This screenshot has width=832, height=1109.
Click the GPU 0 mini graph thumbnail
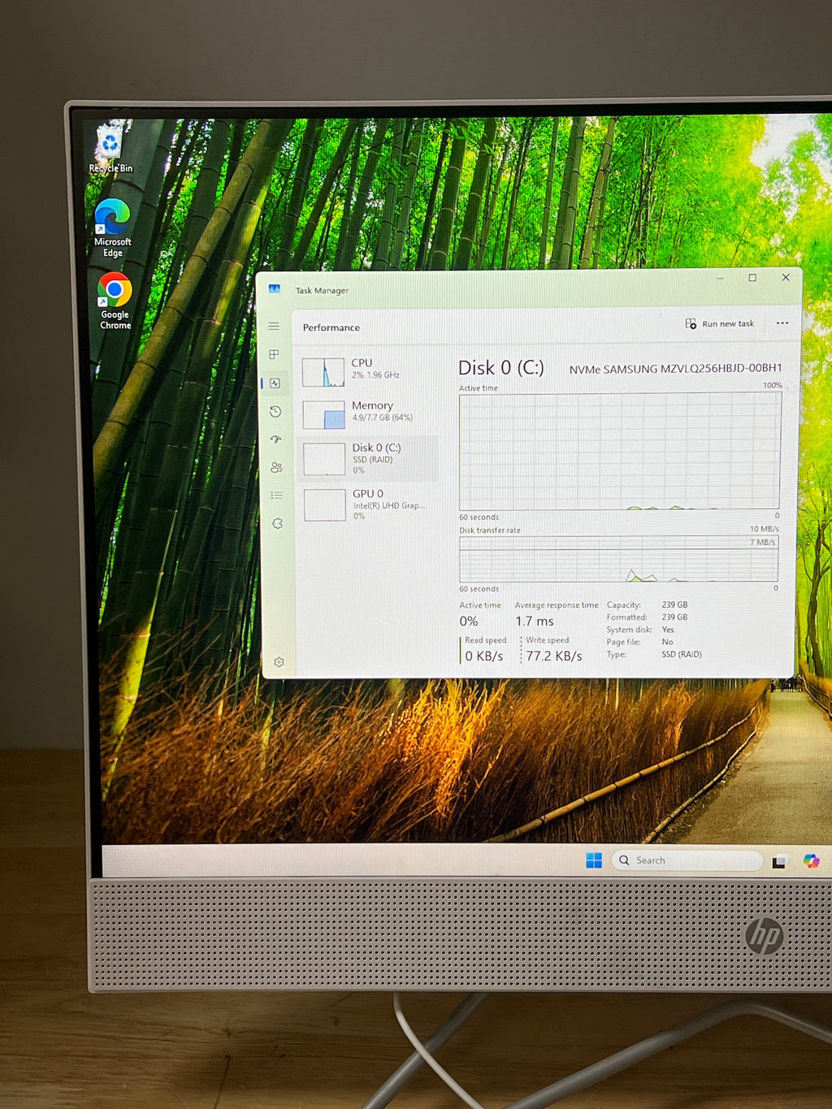click(x=325, y=505)
